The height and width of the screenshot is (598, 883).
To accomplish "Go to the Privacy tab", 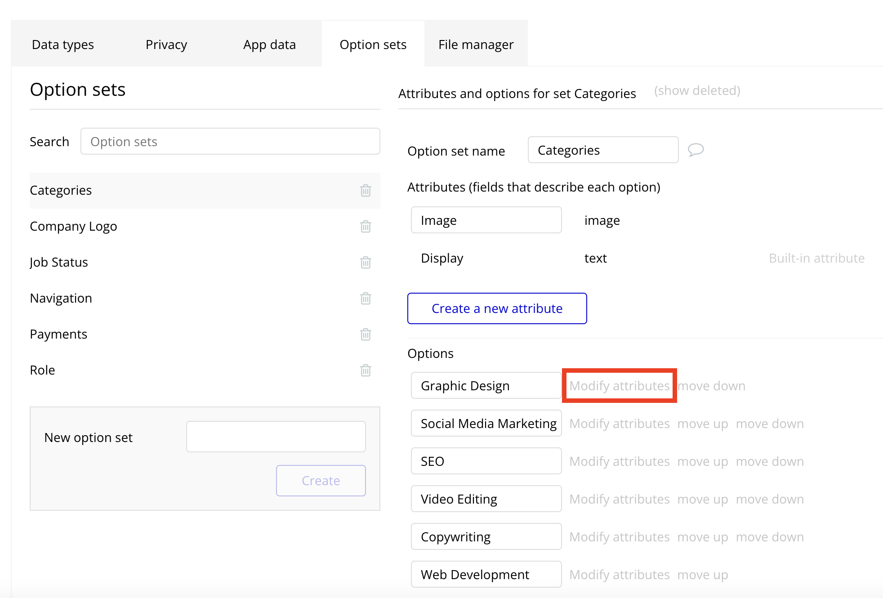I will point(166,45).
